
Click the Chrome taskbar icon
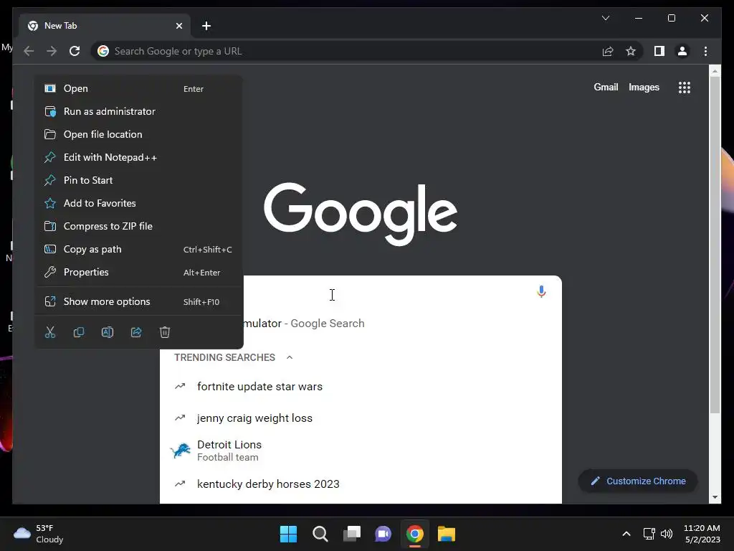click(x=415, y=534)
